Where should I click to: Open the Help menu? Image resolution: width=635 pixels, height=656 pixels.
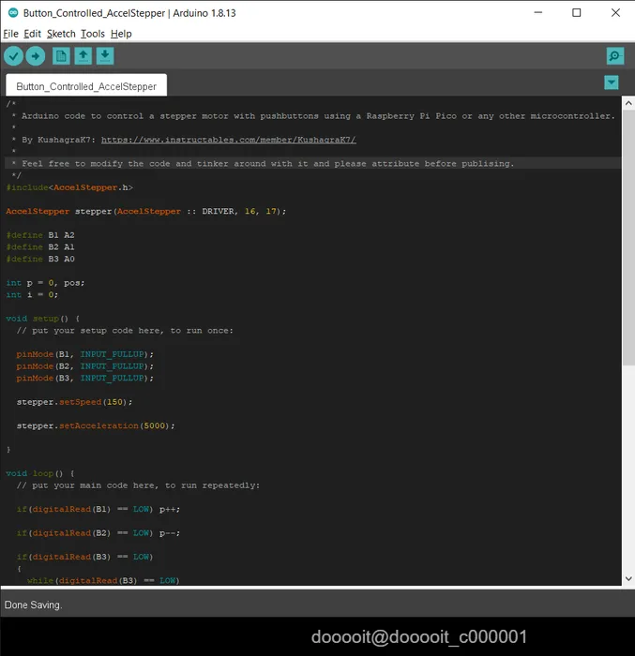(121, 34)
